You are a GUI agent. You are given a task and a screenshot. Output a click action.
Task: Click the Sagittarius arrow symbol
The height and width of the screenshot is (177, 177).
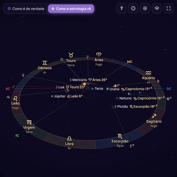[x=154, y=116]
